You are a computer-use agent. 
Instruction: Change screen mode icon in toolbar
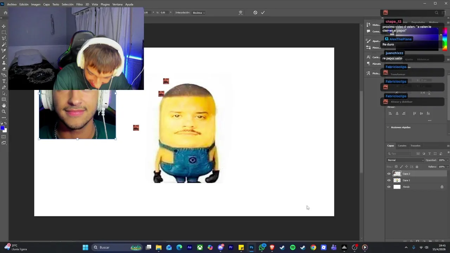4,143
